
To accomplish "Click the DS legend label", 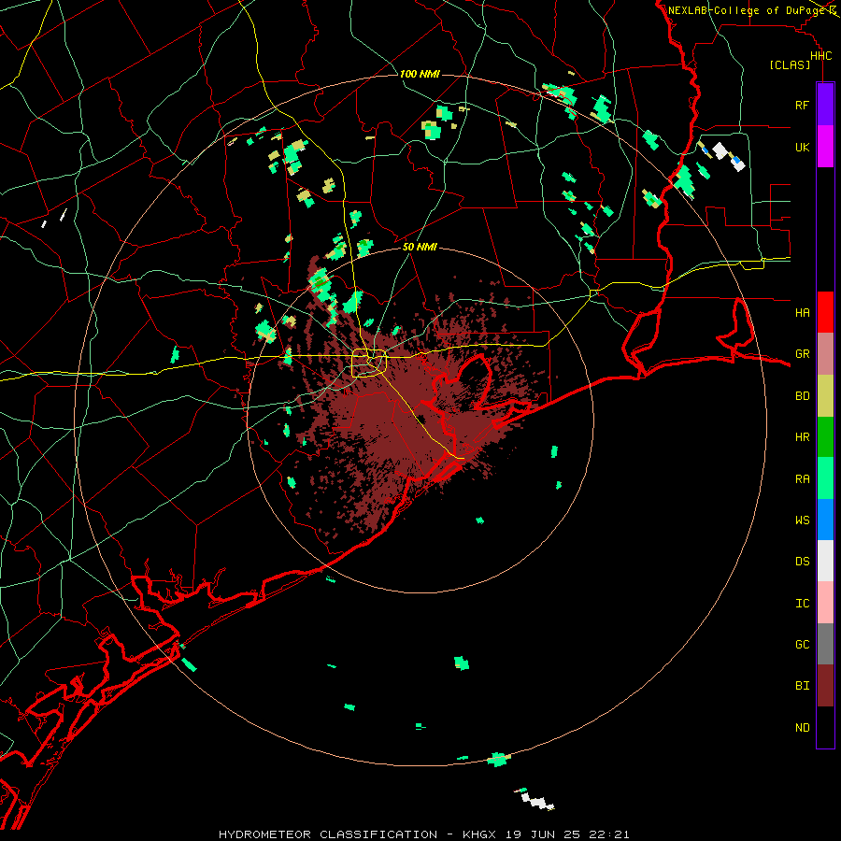I will pyautogui.click(x=803, y=561).
